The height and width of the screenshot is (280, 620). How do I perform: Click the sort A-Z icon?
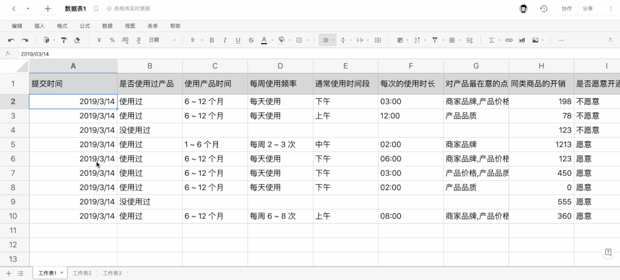point(417,40)
